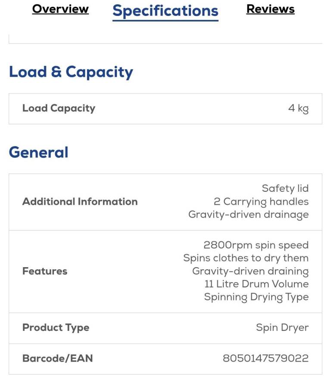Image resolution: width=331 pixels, height=390 pixels.
Task: Select the Safety lid text
Action: pyautogui.click(x=285, y=188)
